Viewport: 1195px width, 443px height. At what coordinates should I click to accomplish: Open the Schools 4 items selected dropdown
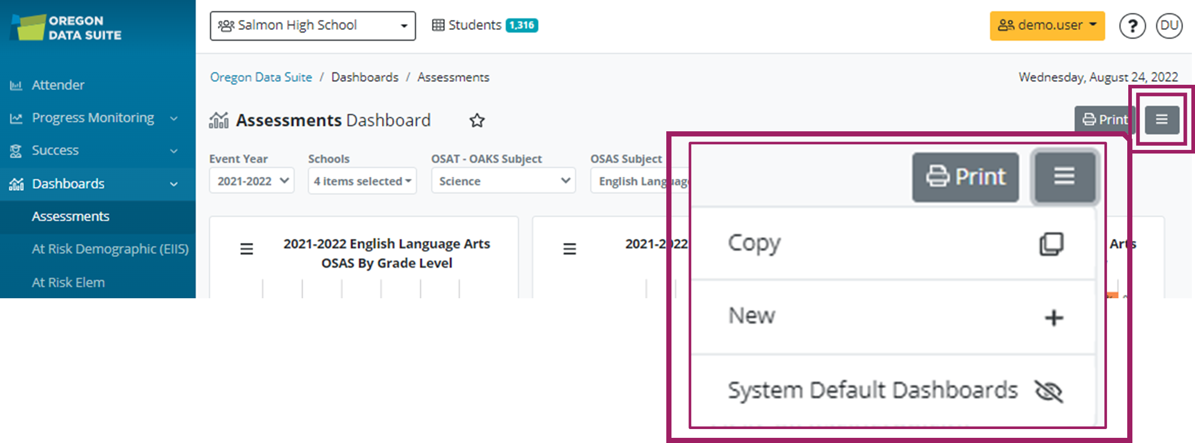[362, 181]
